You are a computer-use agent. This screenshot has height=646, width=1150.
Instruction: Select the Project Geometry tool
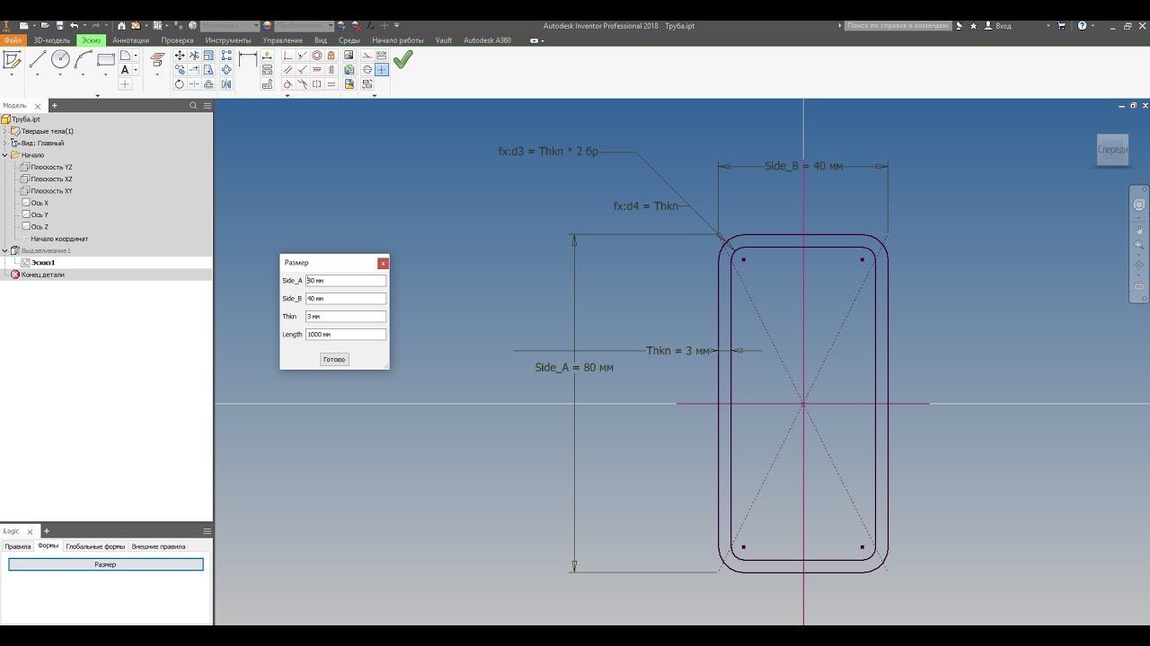click(157, 59)
